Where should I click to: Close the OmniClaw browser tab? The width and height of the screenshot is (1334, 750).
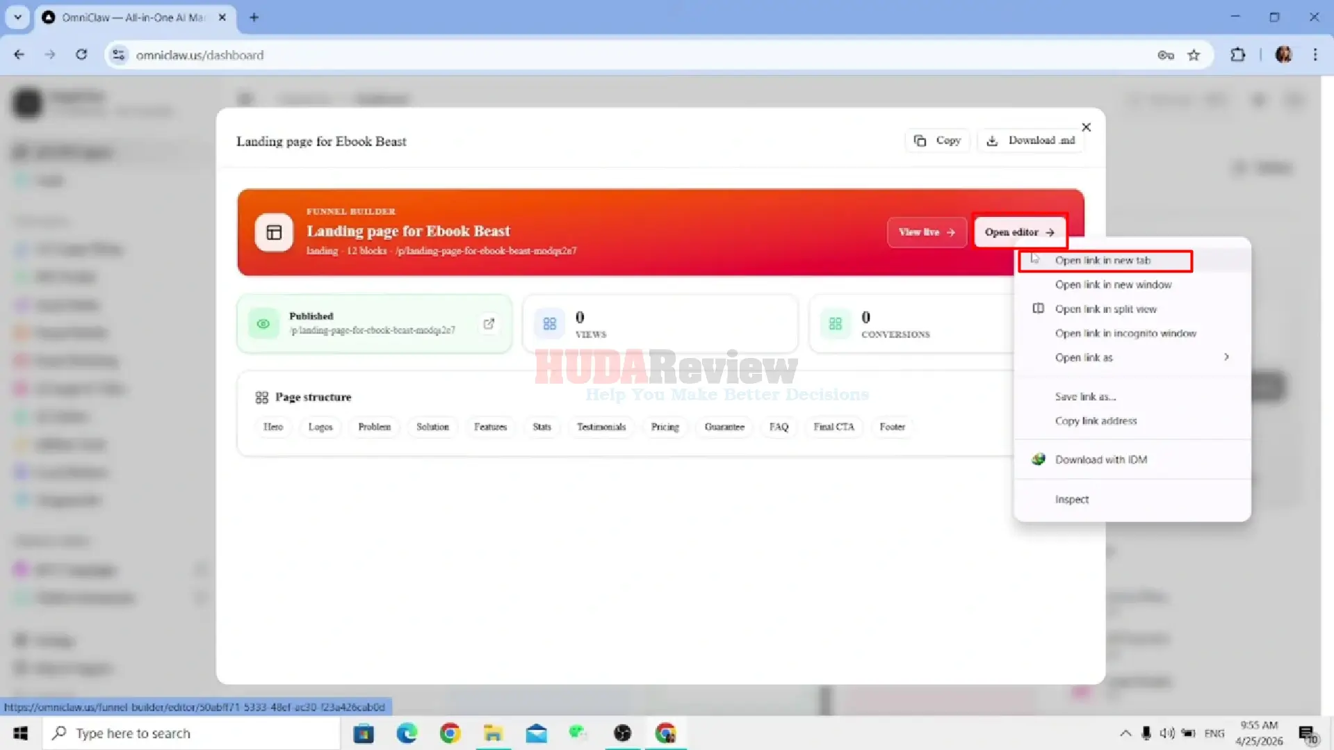point(222,17)
